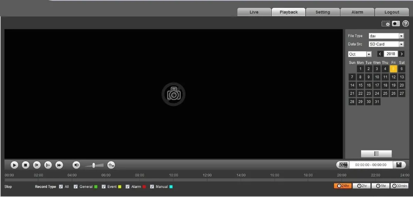Click the fast forward playback button
Viewport: 413px width, 197px height.
(x=59, y=165)
